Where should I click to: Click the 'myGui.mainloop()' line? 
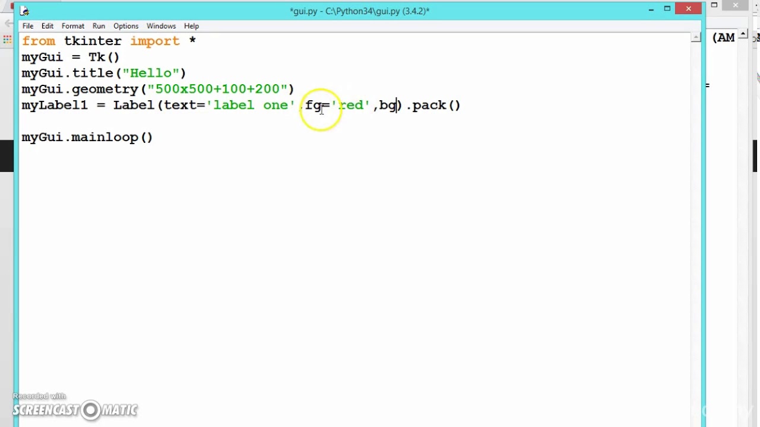tap(87, 137)
